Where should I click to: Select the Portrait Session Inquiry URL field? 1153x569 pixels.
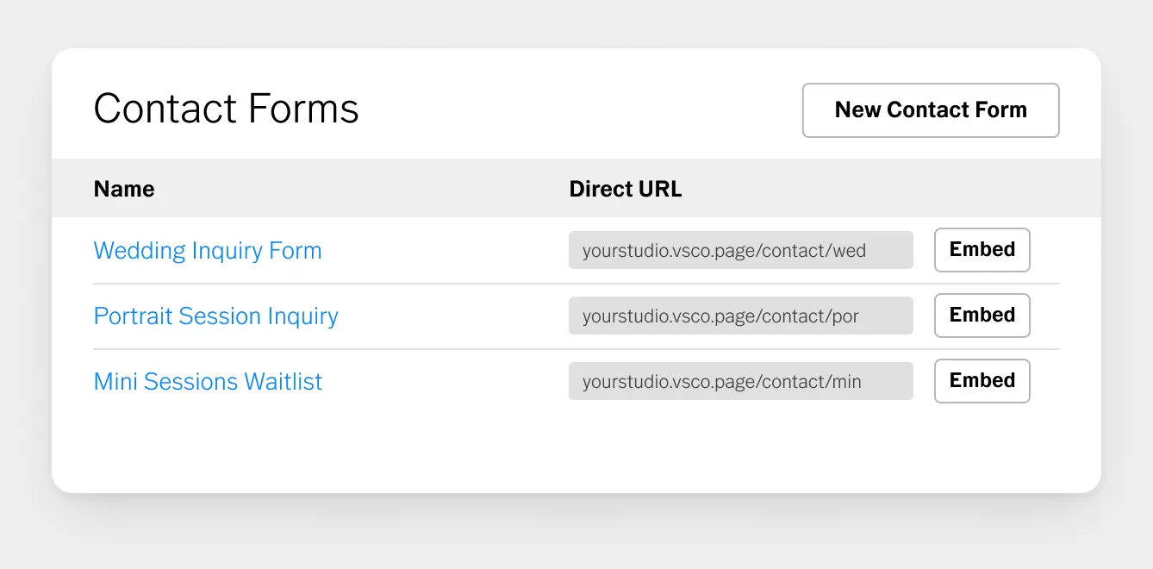741,316
